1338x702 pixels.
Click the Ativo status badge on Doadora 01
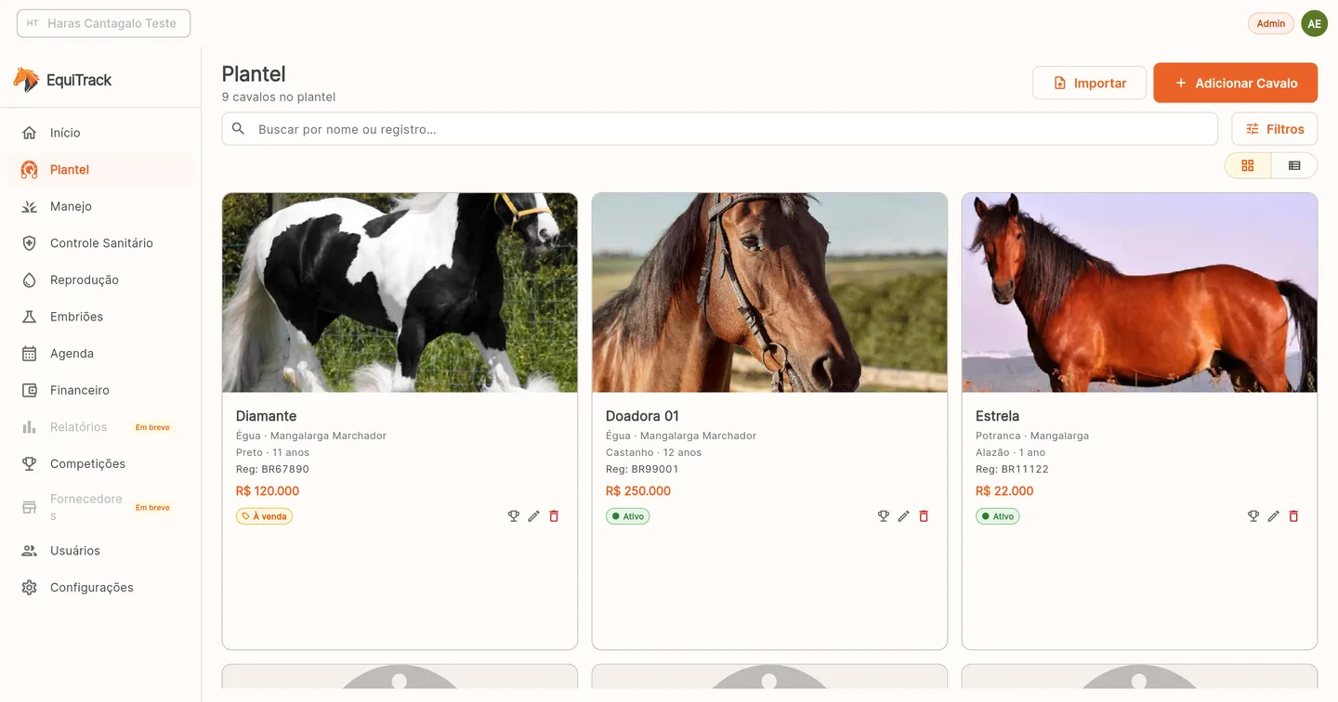tap(627, 516)
